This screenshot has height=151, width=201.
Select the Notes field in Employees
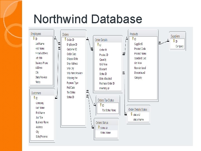pos(38,82)
